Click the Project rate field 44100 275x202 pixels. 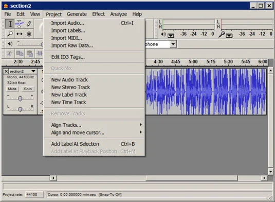(x=34, y=194)
